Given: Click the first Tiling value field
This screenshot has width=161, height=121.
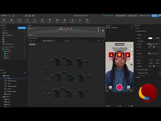Looking at the screenshot, I should click(x=151, y=60).
